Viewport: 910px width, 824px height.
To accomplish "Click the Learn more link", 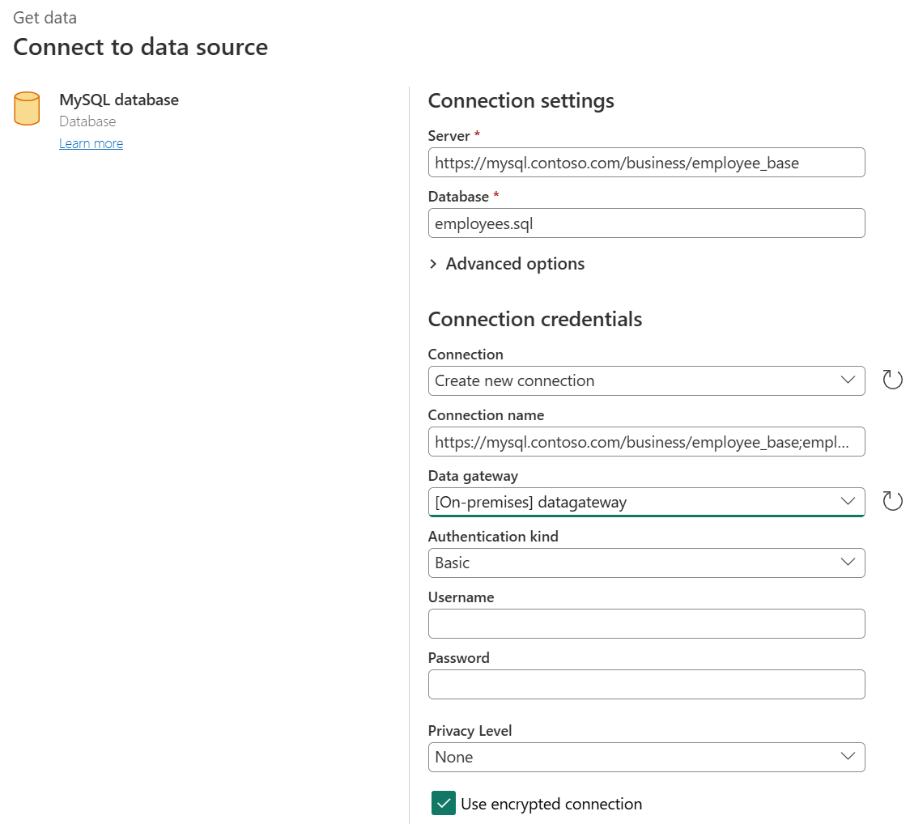I will (x=91, y=143).
